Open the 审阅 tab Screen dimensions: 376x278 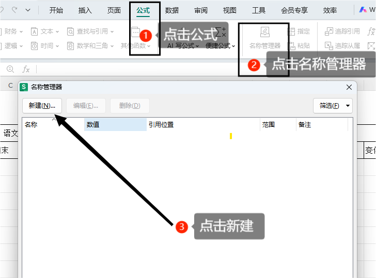(x=201, y=10)
